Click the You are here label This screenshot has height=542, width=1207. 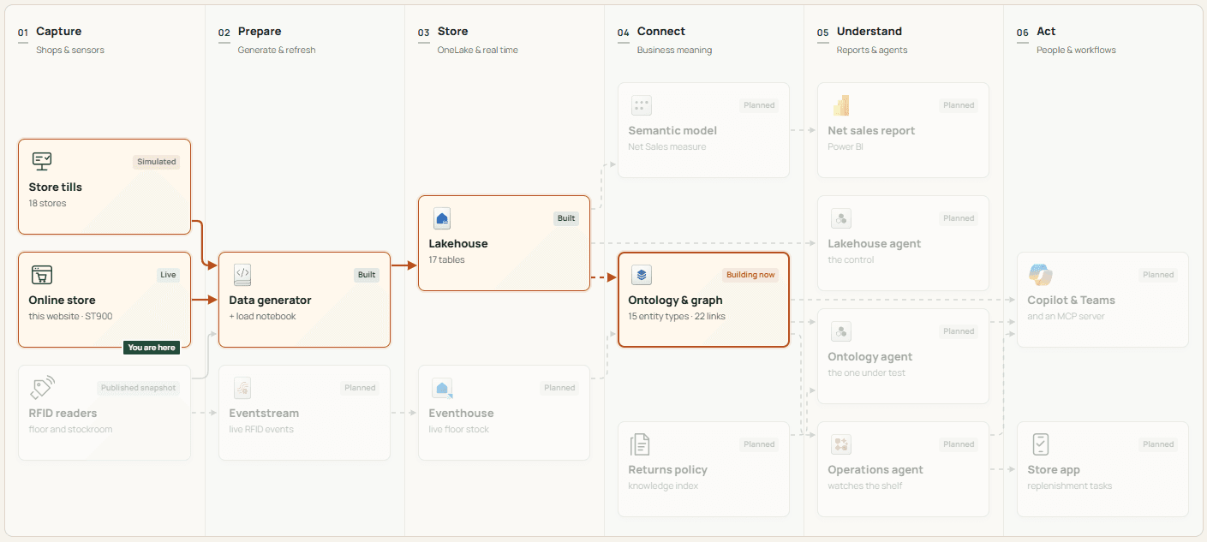152,348
